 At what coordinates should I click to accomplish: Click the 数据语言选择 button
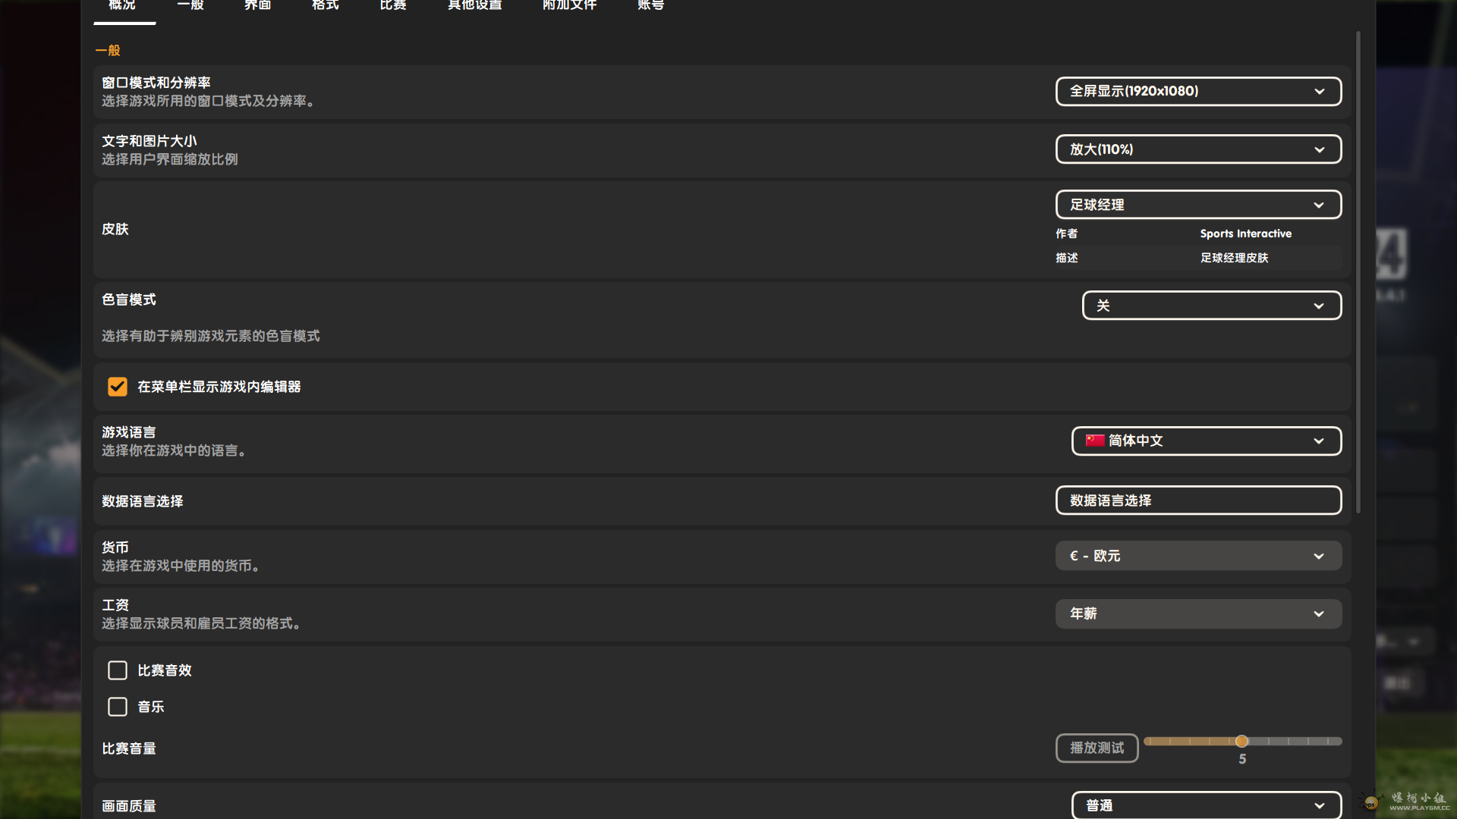[1197, 500]
